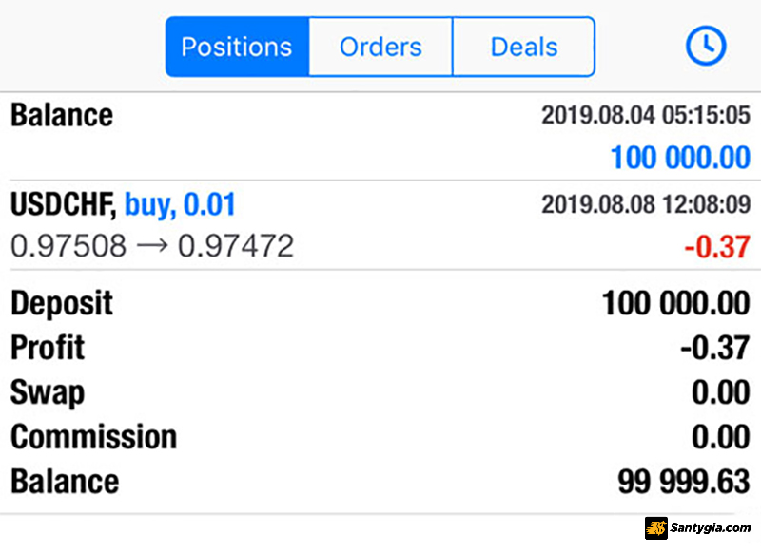Switch to the Orders tab
This screenshot has height=552, width=761.
click(380, 47)
